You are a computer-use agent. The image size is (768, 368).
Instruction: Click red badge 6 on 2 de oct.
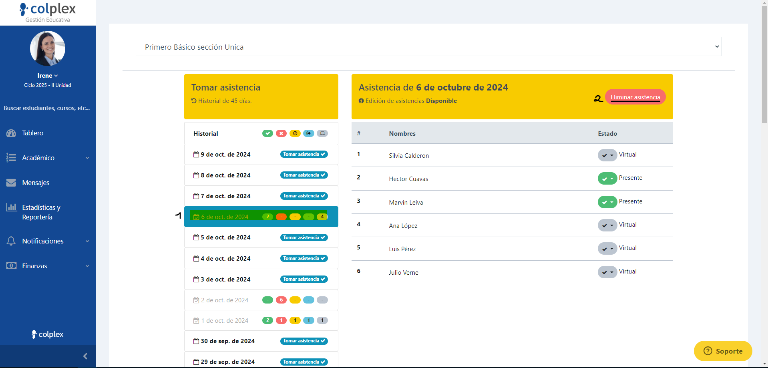[281, 300]
